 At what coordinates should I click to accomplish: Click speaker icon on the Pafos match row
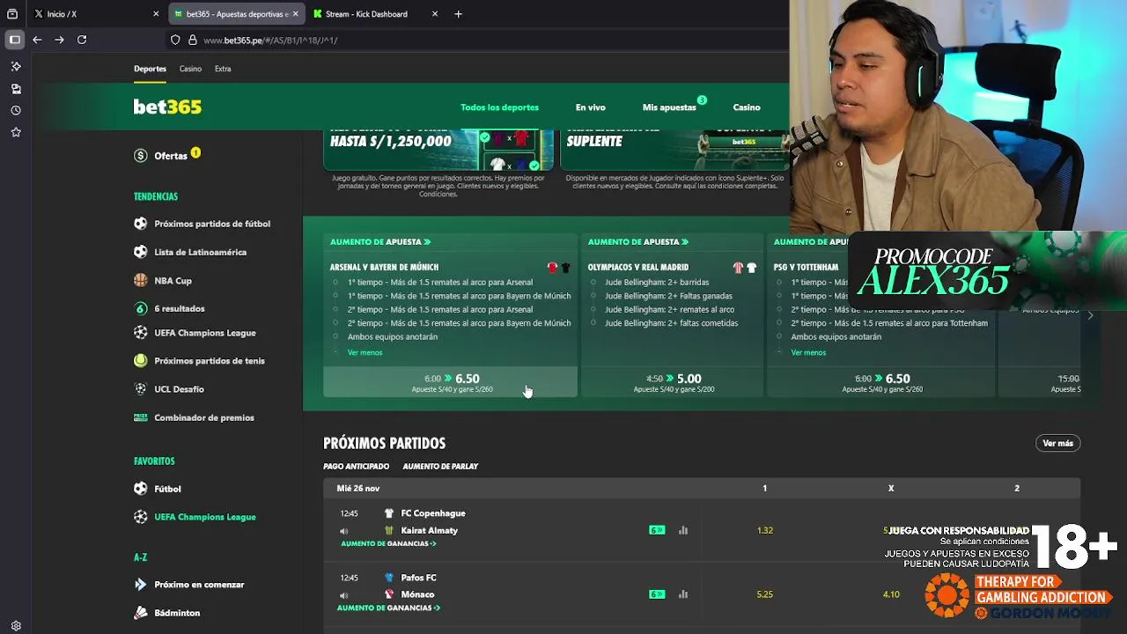[344, 595]
